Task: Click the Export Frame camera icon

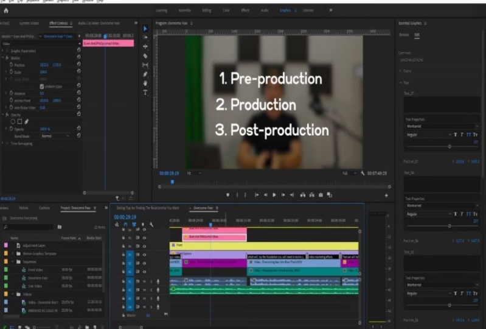Action: click(321, 195)
